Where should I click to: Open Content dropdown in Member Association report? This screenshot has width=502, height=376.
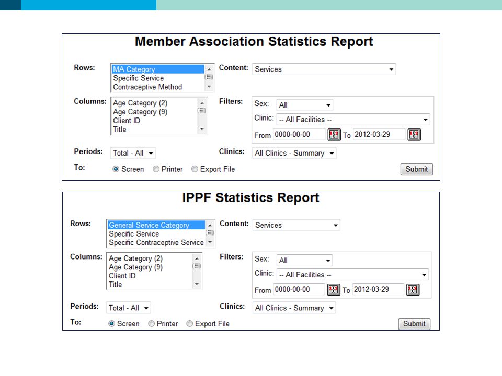324,69
